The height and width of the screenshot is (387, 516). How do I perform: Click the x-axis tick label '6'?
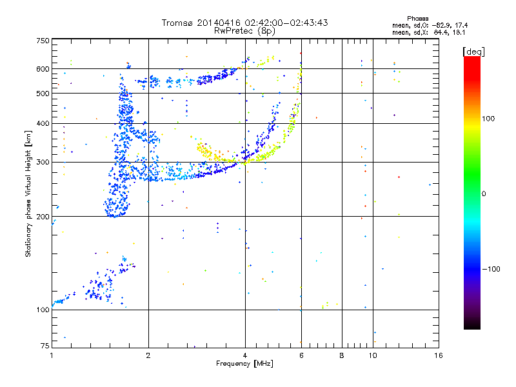click(x=301, y=355)
